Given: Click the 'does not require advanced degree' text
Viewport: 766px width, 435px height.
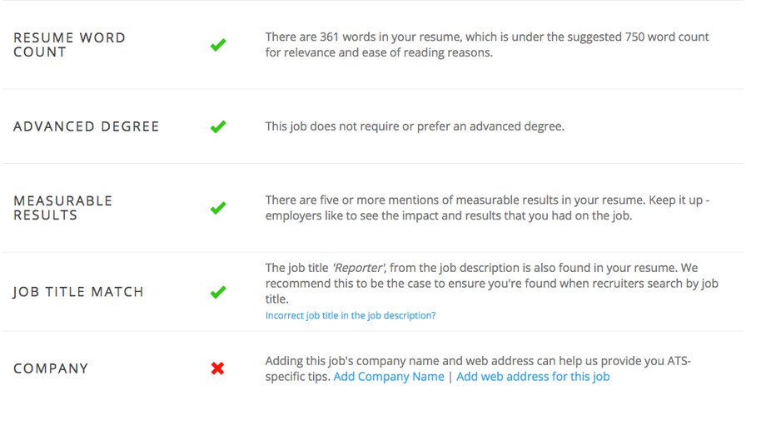Looking at the screenshot, I should (415, 126).
